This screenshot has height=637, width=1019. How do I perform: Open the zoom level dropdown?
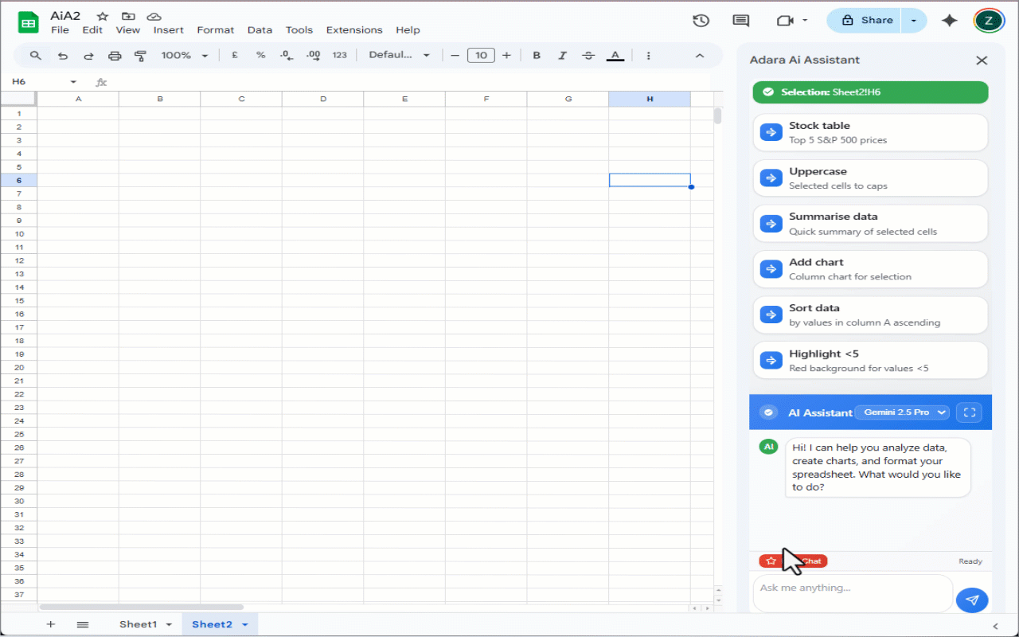[x=185, y=55]
